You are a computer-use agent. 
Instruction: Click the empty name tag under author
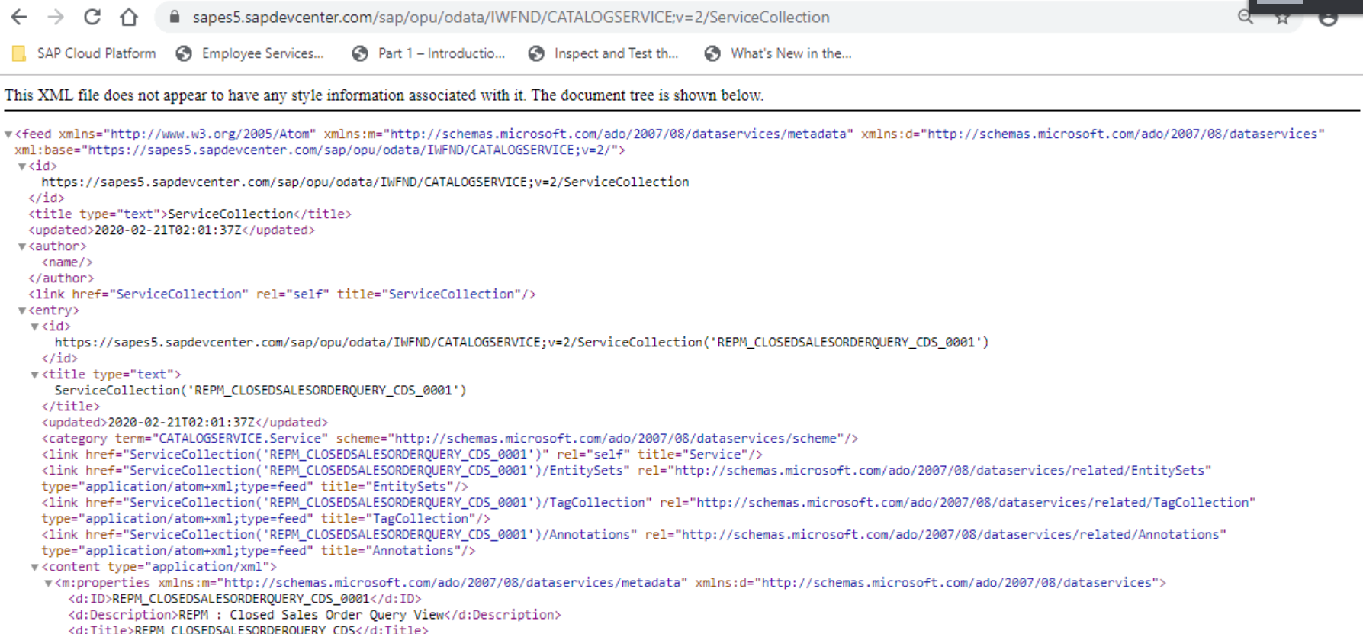click(67, 262)
